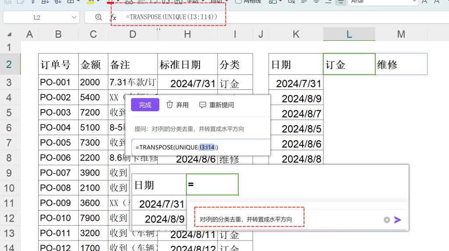Click the 订单号 header cell
Viewport: 449px width, 251px height.
58,64
